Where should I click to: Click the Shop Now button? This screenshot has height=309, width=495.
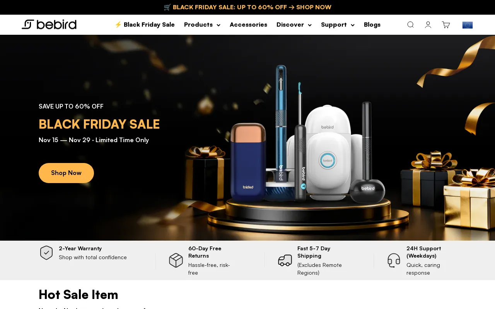pyautogui.click(x=66, y=173)
